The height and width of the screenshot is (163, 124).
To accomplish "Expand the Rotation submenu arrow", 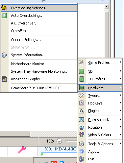I will click(120, 127).
